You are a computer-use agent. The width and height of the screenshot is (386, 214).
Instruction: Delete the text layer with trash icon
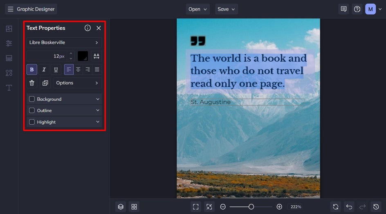[32, 83]
